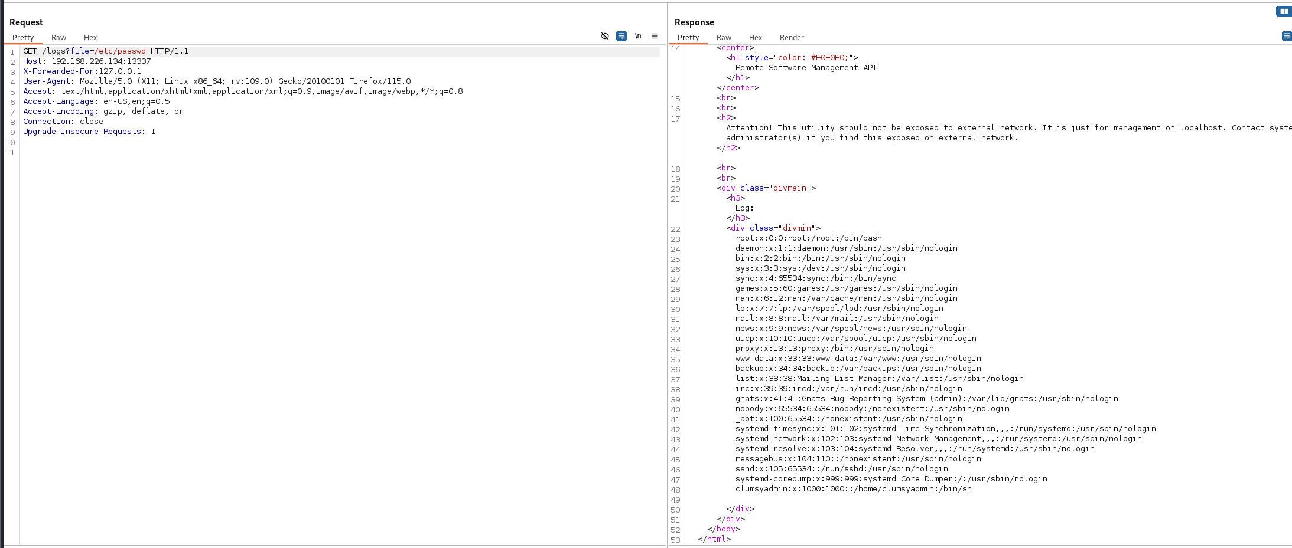This screenshot has height=548, width=1292.
Task: Click the Connection: close header
Action: pyautogui.click(x=63, y=122)
